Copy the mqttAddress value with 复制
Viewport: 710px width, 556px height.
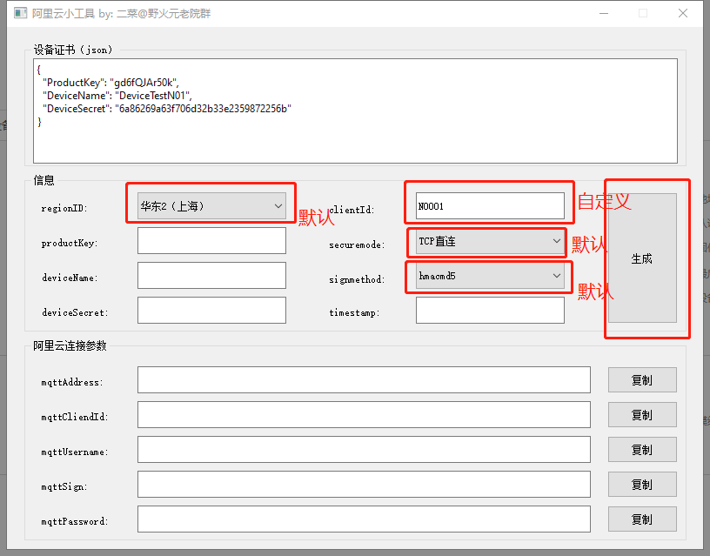pos(642,380)
